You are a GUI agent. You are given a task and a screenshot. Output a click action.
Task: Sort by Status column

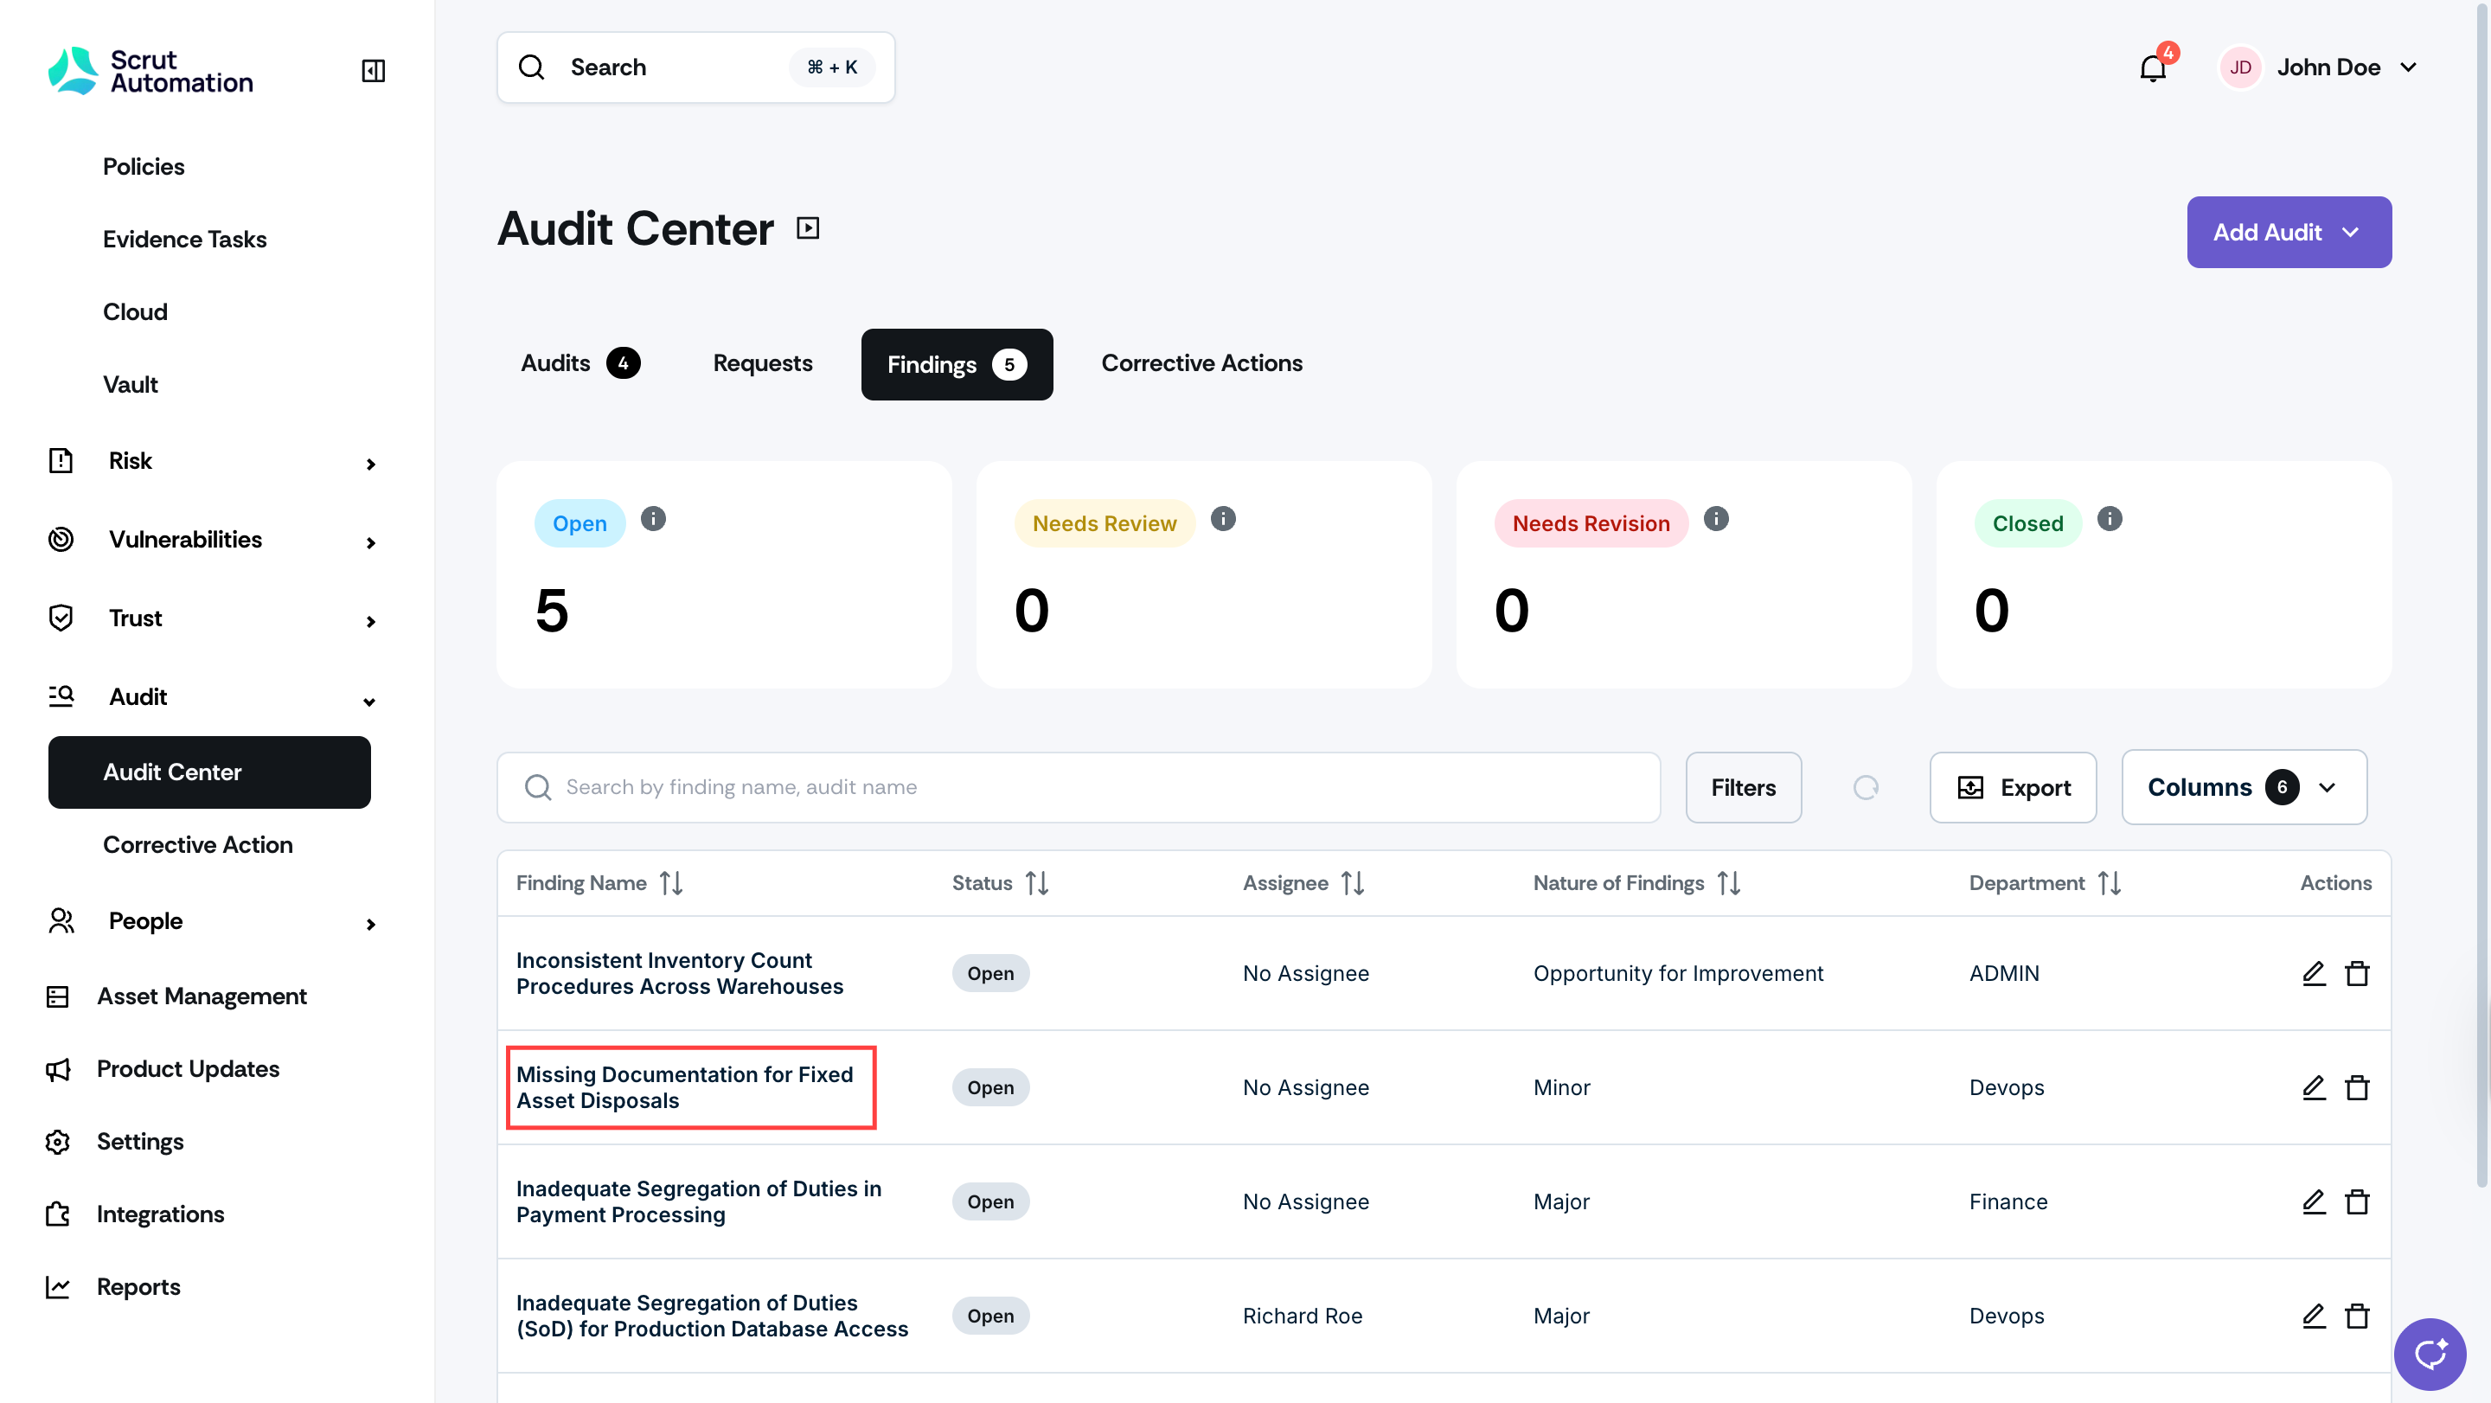click(1037, 883)
